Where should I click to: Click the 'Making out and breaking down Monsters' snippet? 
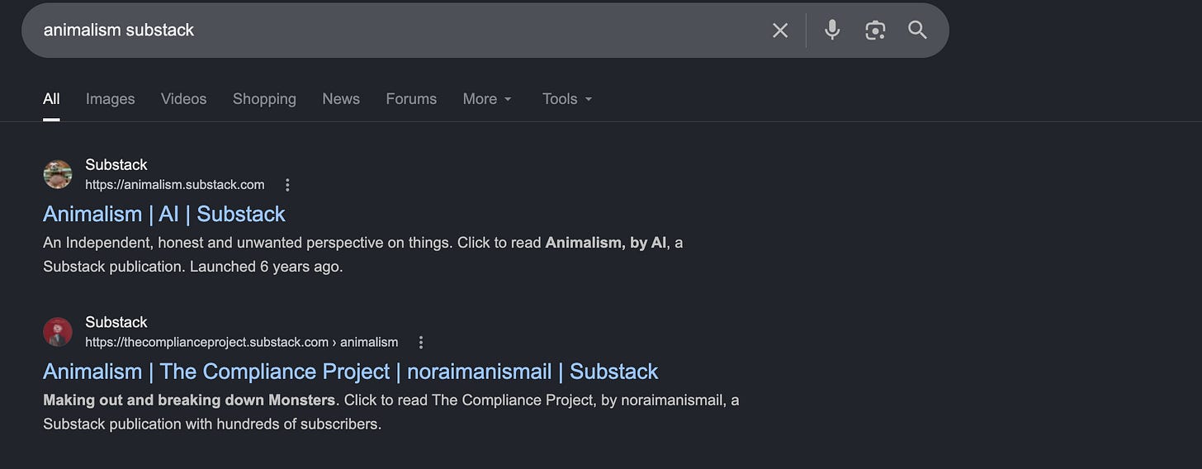[190, 400]
